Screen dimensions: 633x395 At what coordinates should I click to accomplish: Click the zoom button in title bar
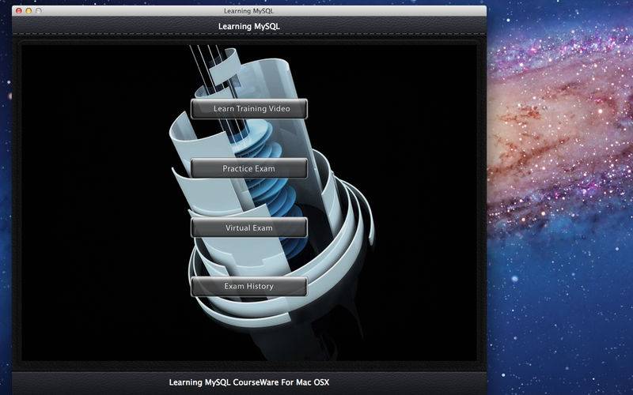pos(39,11)
